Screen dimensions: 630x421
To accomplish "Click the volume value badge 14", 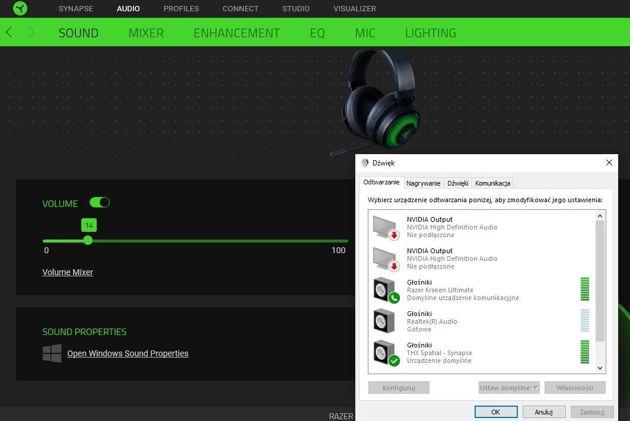I will click(x=89, y=225).
